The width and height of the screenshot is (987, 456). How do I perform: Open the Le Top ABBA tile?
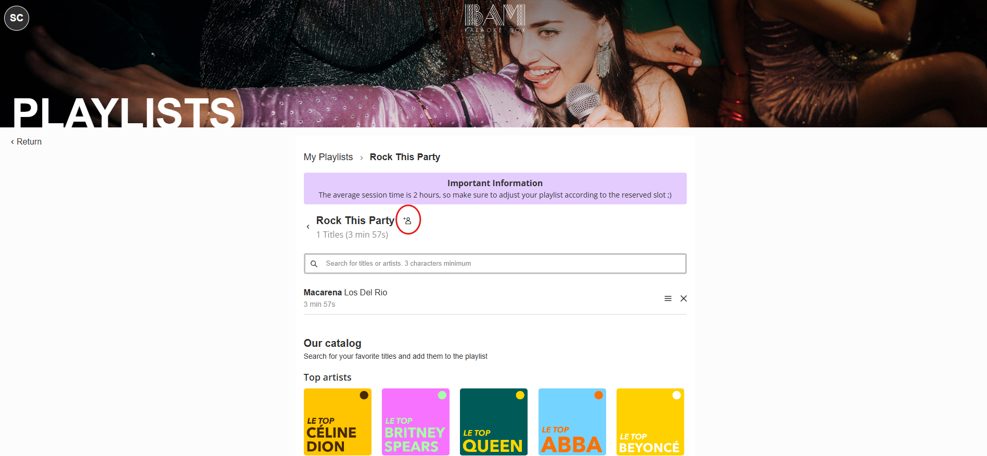pyautogui.click(x=572, y=422)
